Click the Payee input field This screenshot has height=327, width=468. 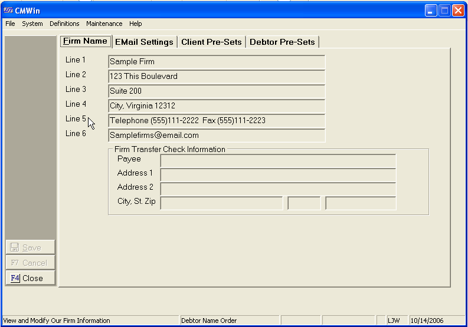tap(278, 160)
